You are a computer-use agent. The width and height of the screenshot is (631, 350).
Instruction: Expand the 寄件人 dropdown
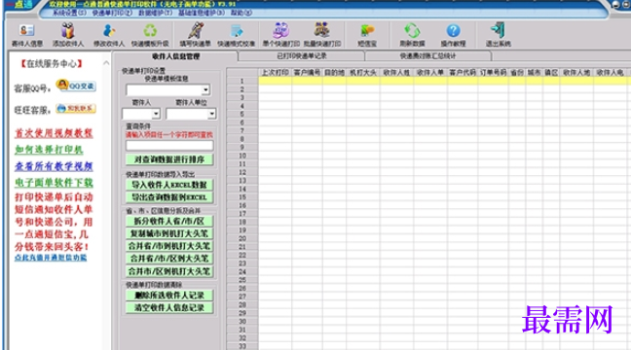click(156, 114)
